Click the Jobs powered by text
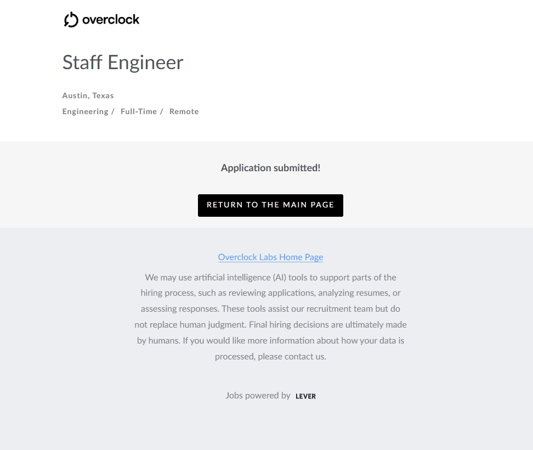 click(258, 395)
